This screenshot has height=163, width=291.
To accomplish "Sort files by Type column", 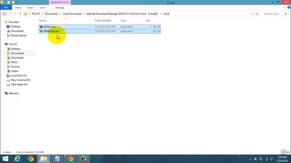I will [123, 20].
